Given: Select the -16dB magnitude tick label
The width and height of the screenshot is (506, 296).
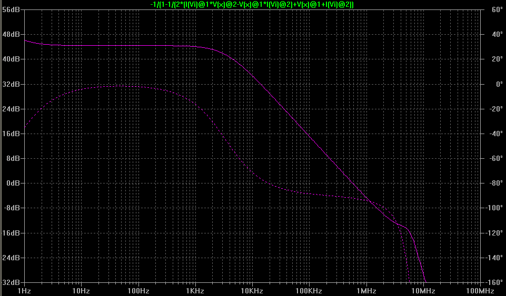Looking at the screenshot, I should [10, 233].
